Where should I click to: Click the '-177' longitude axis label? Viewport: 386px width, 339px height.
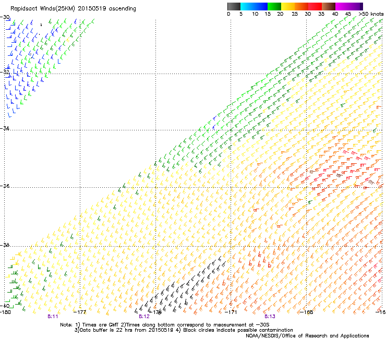point(80,312)
